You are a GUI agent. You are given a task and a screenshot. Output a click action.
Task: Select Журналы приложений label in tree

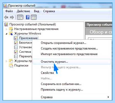(x=23, y=61)
